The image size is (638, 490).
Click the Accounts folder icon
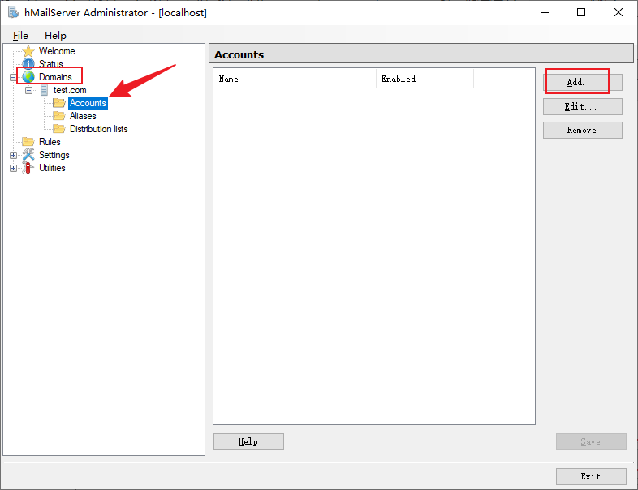tap(59, 103)
